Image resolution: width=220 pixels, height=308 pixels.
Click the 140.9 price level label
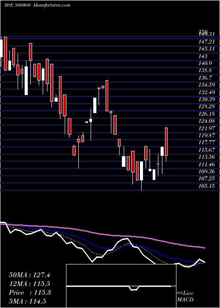tap(205, 63)
